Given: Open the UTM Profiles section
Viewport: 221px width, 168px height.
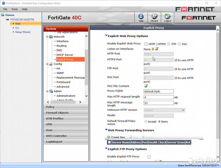Looking at the screenshot, I should [66, 119].
